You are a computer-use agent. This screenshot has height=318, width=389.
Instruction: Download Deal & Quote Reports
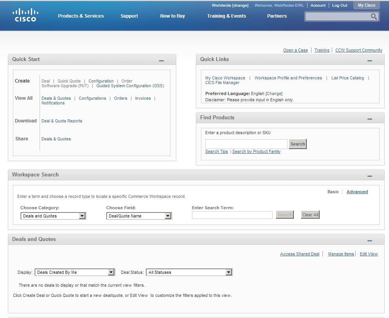pyautogui.click(x=62, y=121)
